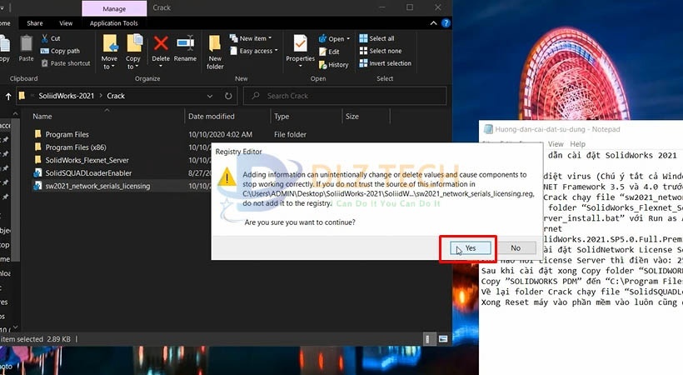683x375 pixels.
Task: Sort by the Size column header
Action: [352, 117]
